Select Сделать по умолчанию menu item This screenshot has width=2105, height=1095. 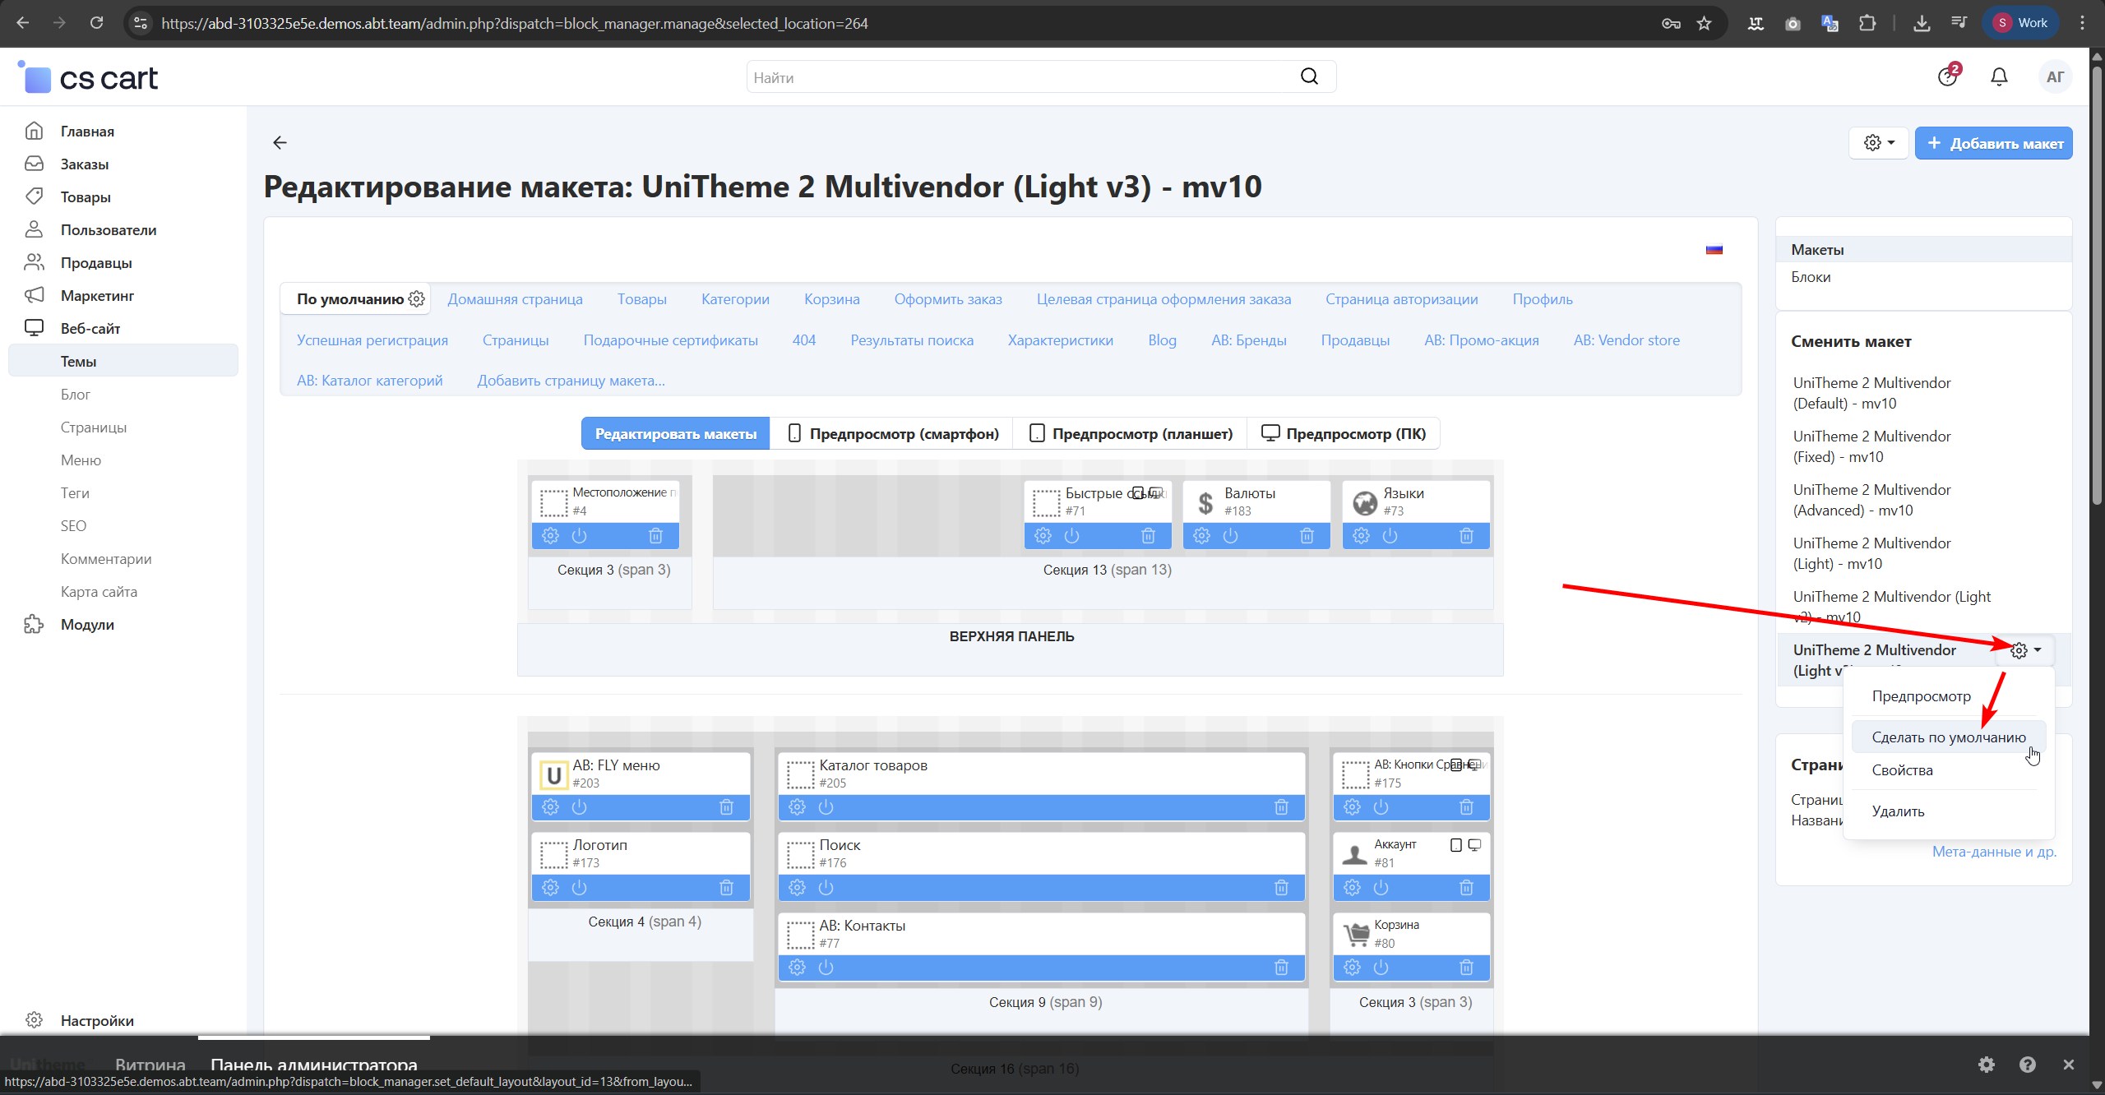tap(1948, 737)
